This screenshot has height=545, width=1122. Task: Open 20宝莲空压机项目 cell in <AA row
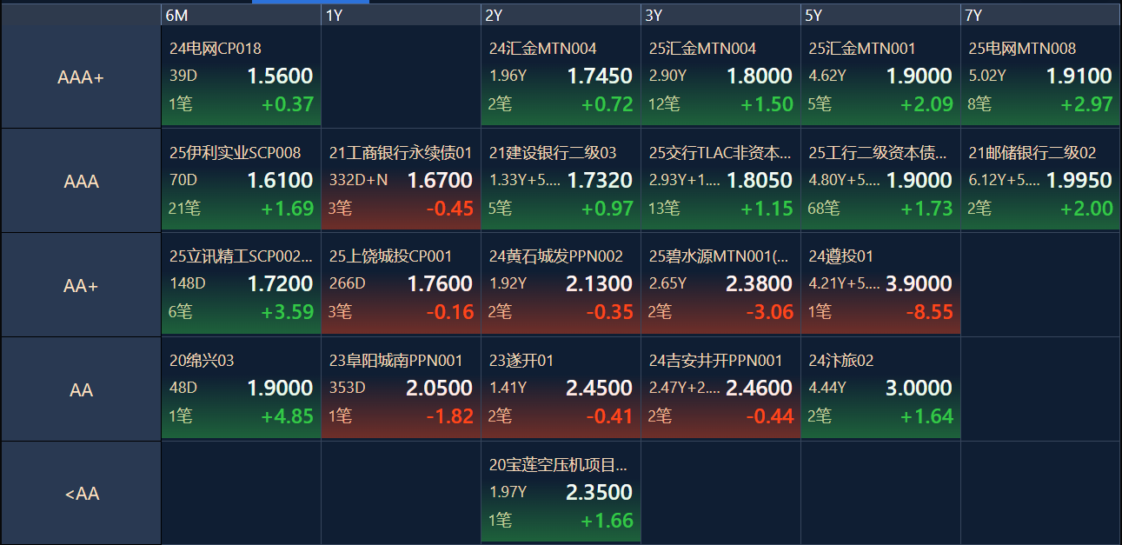click(x=561, y=492)
